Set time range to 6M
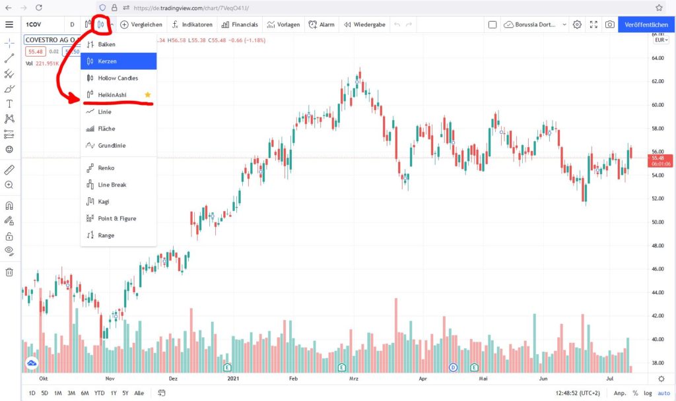676x401 pixels. coord(84,393)
